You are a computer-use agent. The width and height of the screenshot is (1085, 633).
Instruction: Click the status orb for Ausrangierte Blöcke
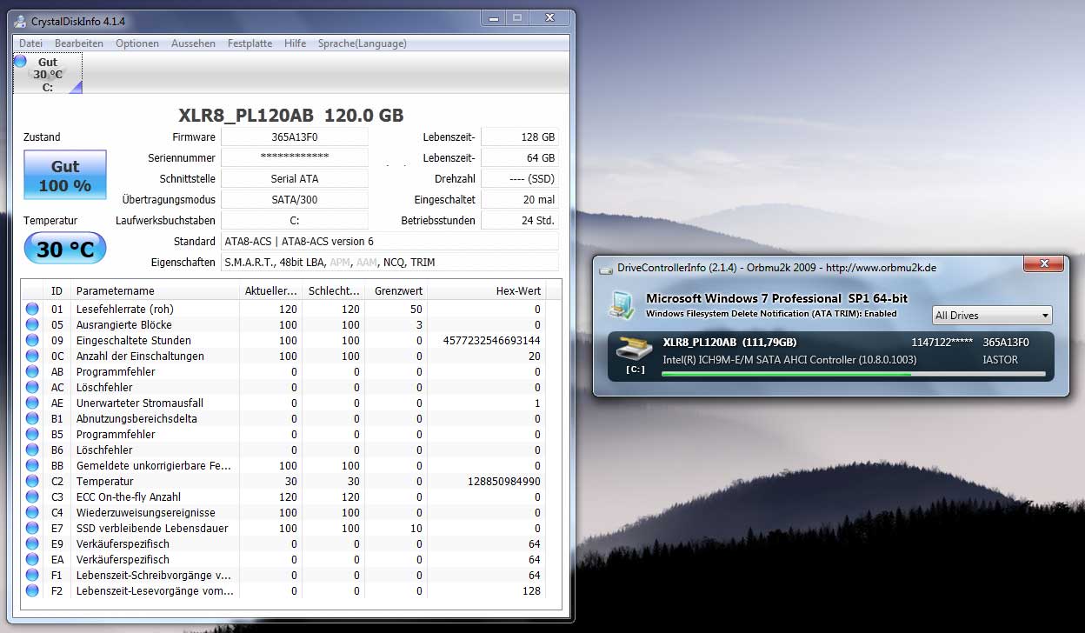[x=32, y=324]
